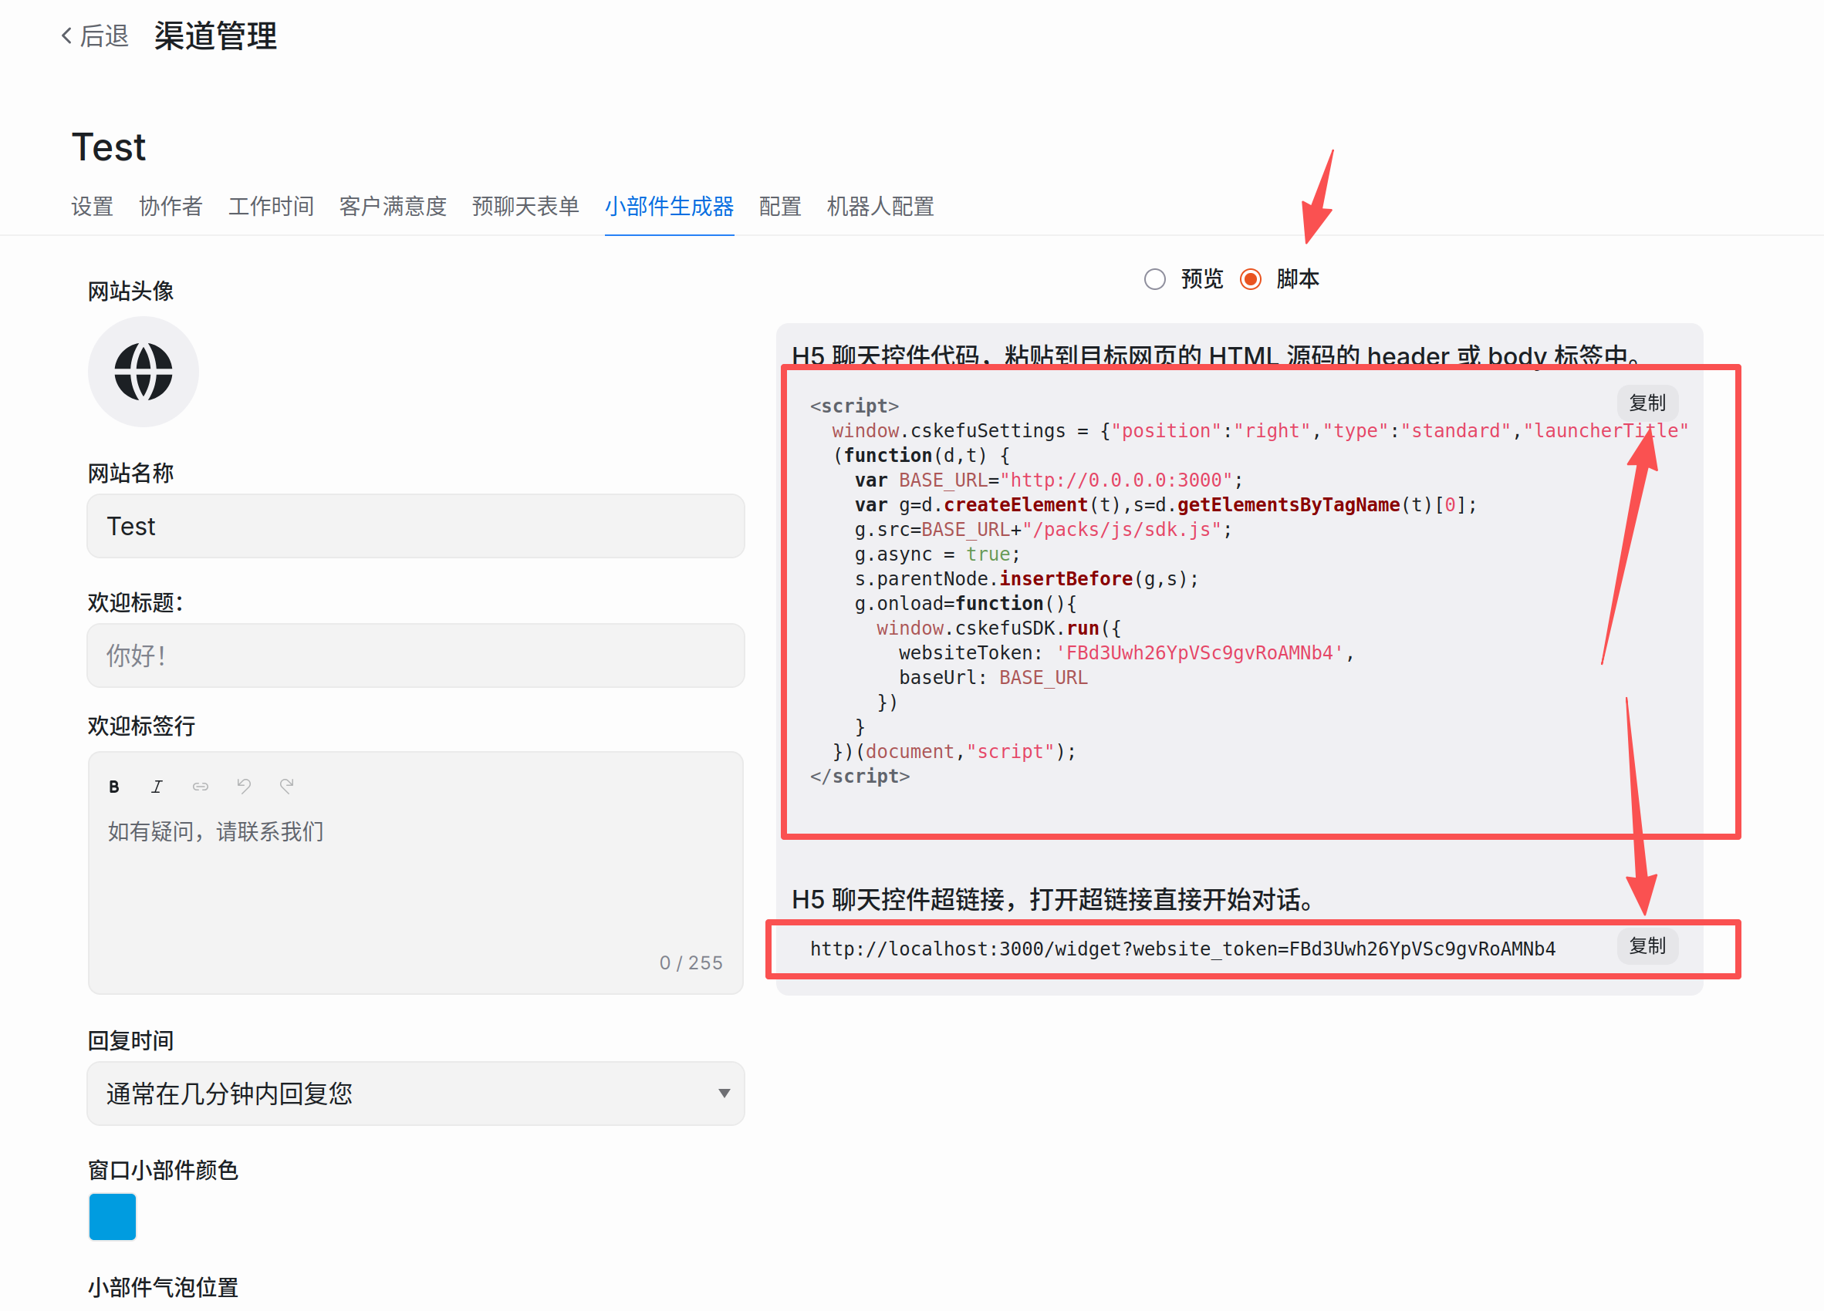Switch to the 设置 tab
The height and width of the screenshot is (1311, 1824).
pyautogui.click(x=92, y=207)
